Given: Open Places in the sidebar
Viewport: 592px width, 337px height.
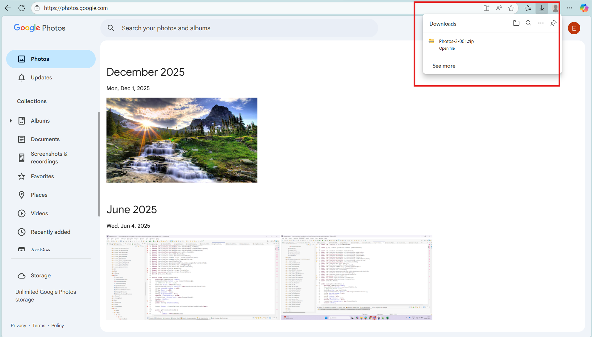Looking at the screenshot, I should (39, 195).
